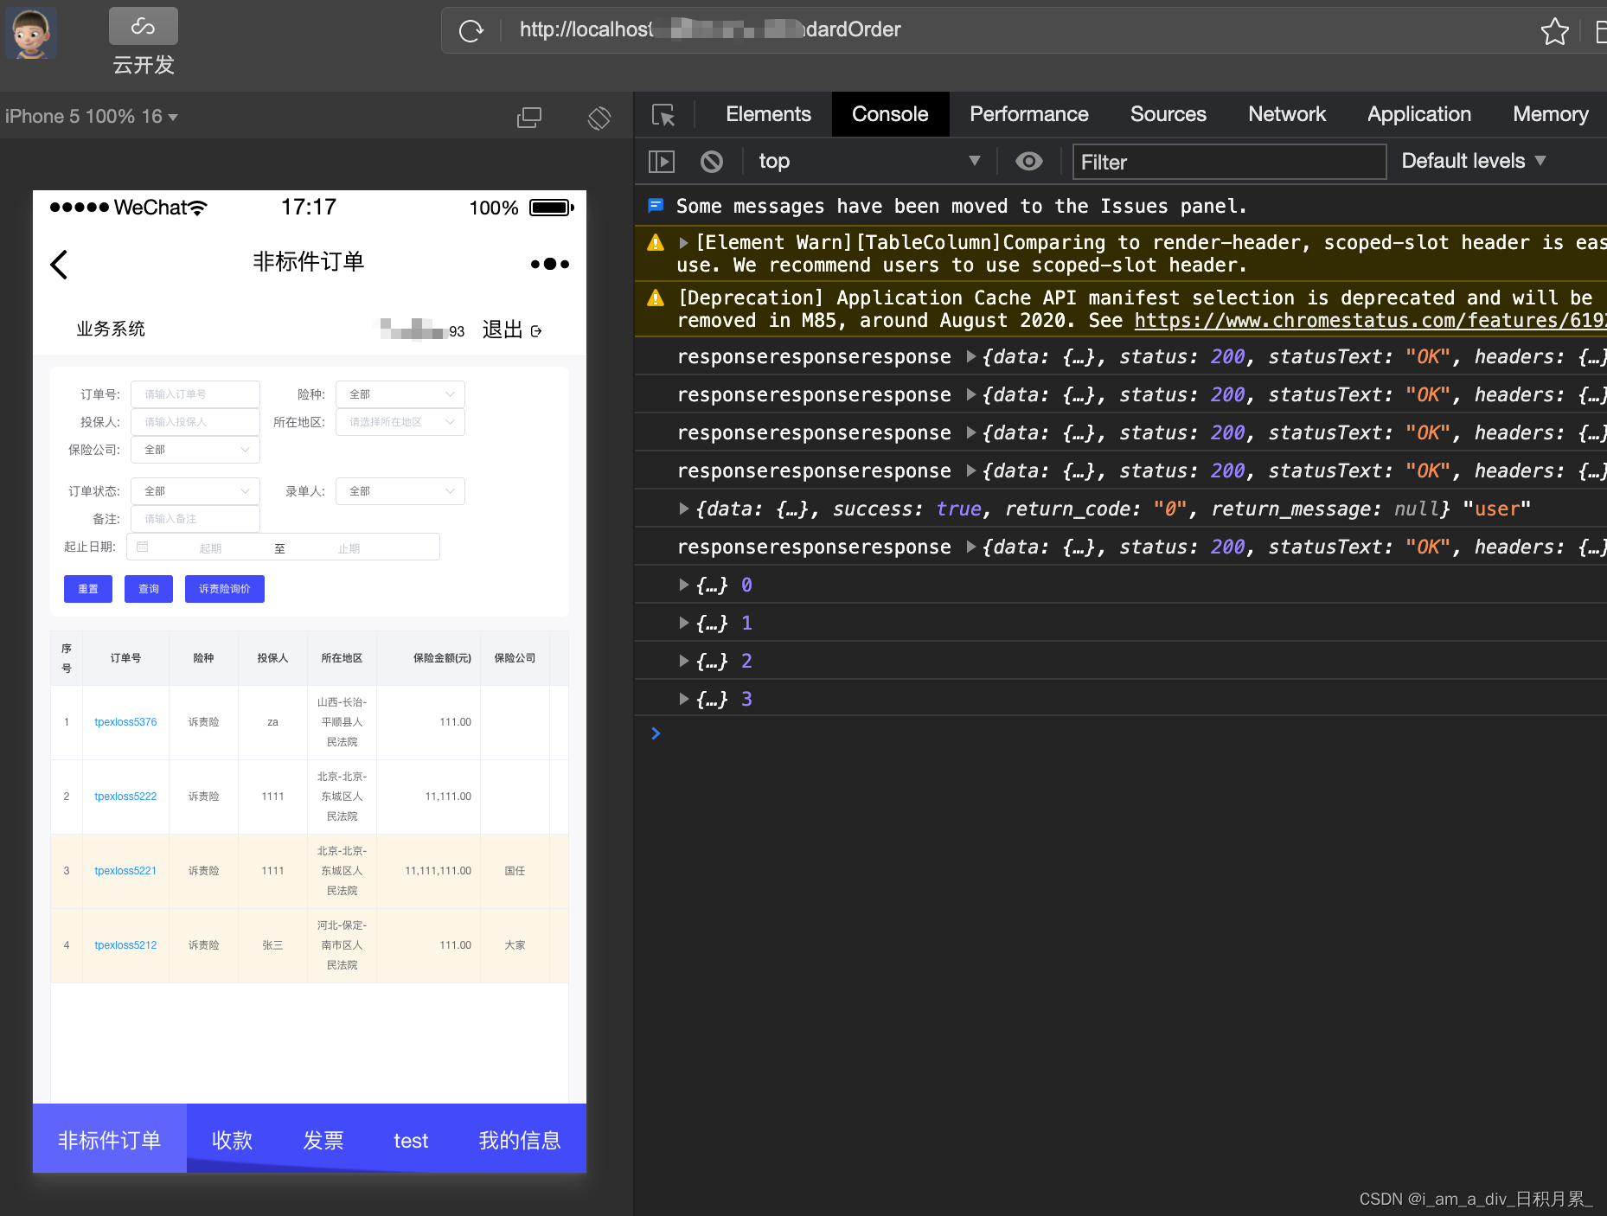Bookmark the page with the star icon

pyautogui.click(x=1554, y=31)
